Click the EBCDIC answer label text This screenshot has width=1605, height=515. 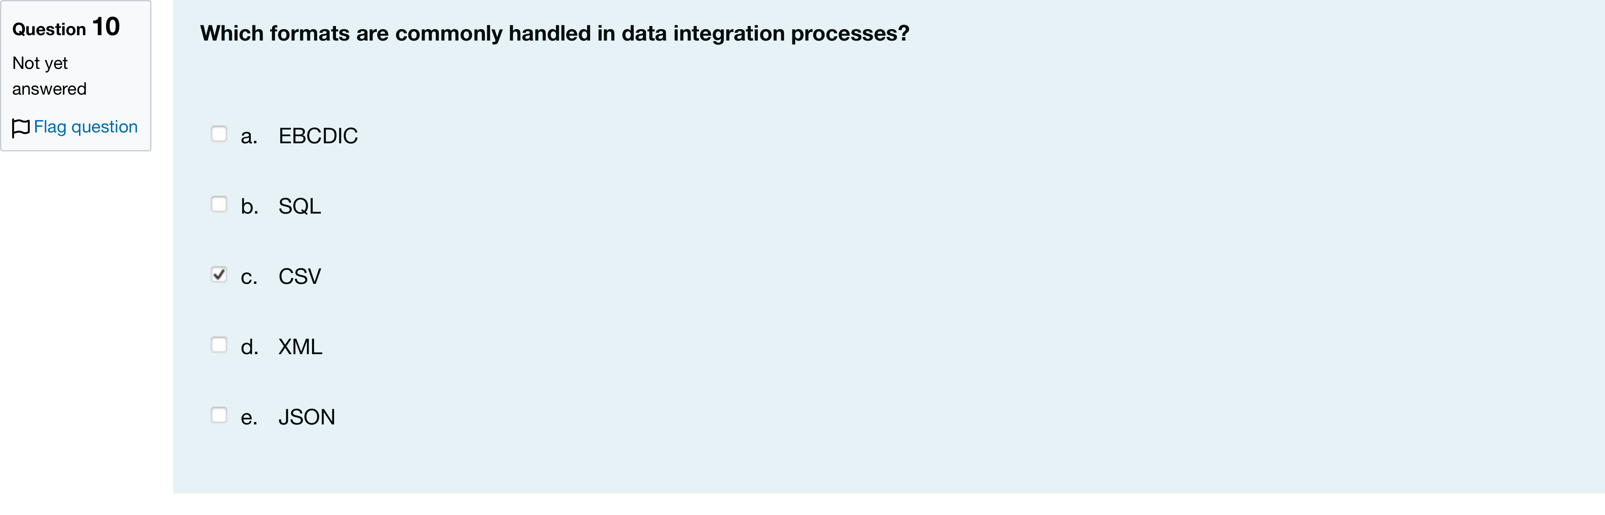coord(318,136)
